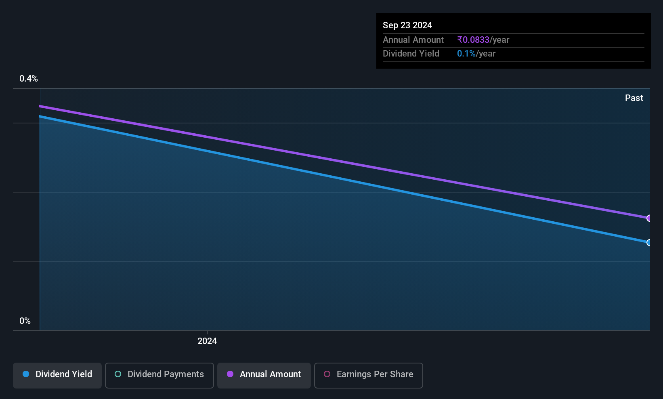Click the 0% y-axis label
Viewport: 663px width, 399px height.
(25, 321)
